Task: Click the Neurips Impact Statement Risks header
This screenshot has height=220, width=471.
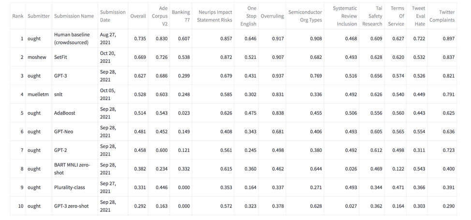Action: point(215,16)
